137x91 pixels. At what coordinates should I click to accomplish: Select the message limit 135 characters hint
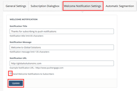point(29,52)
